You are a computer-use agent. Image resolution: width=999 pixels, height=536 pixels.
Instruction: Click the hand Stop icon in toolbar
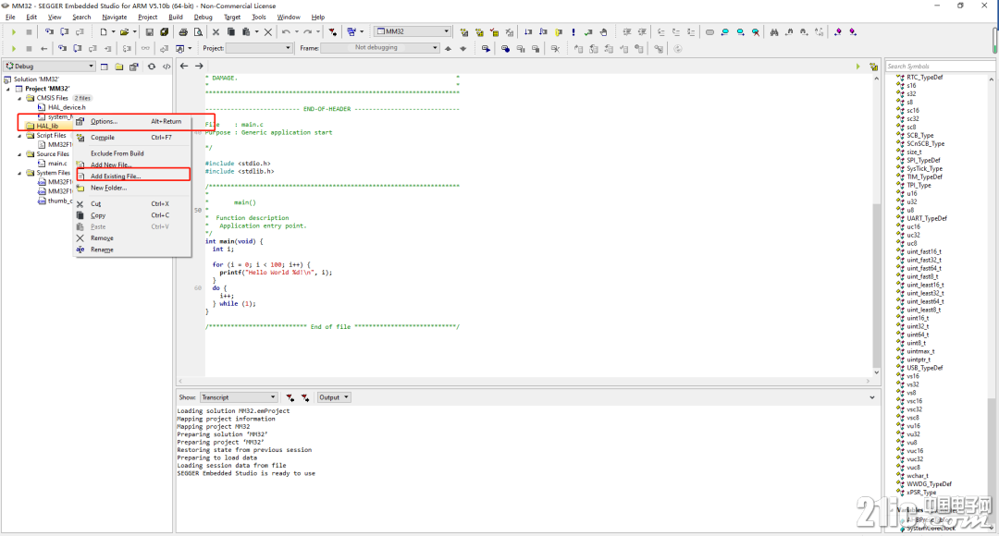(603, 31)
